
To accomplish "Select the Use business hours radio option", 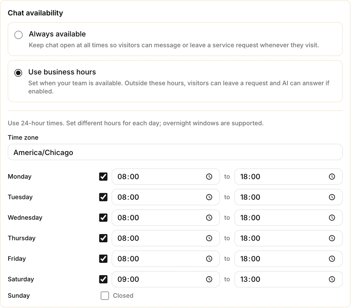I will point(18,73).
